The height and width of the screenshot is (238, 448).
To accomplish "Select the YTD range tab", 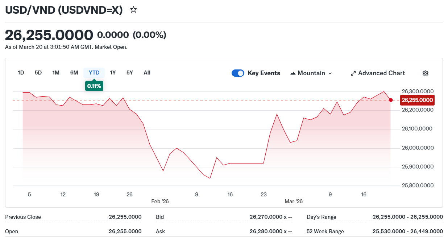I will tap(94, 73).
